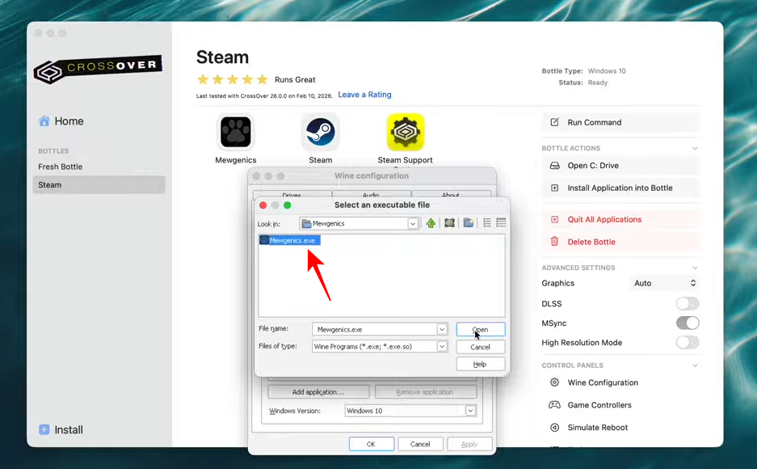Image resolution: width=757 pixels, height=469 pixels.
Task: Open the Look in folder dropdown
Action: [x=413, y=223]
